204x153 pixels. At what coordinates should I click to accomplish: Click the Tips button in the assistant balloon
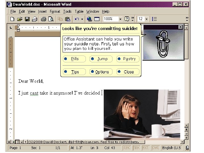74,72
